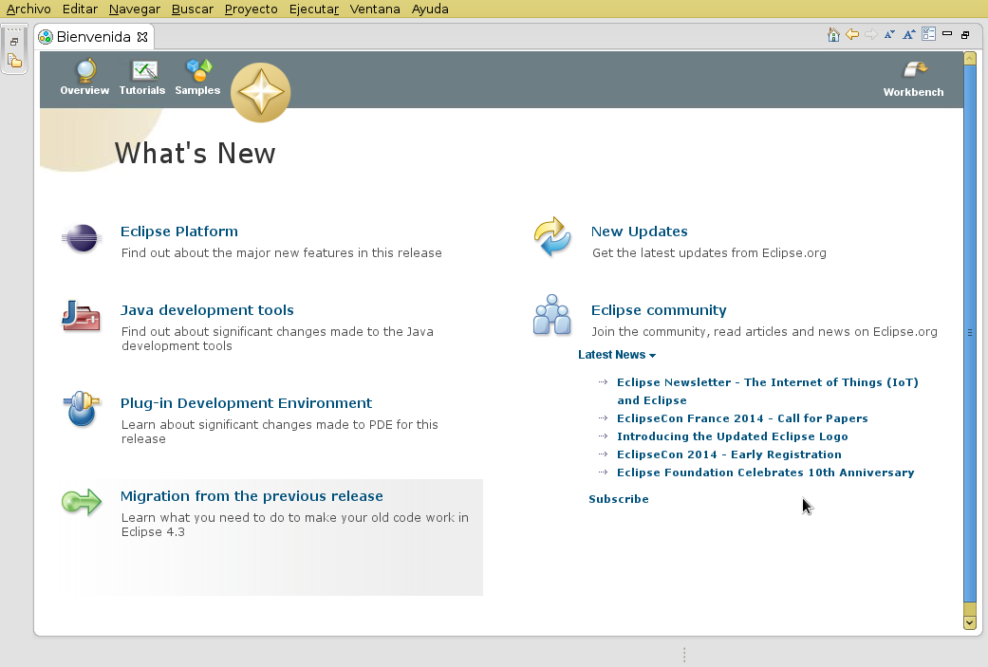This screenshot has width=988, height=667.
Task: Click the 'Find out about the major new features' text
Action: click(x=281, y=252)
